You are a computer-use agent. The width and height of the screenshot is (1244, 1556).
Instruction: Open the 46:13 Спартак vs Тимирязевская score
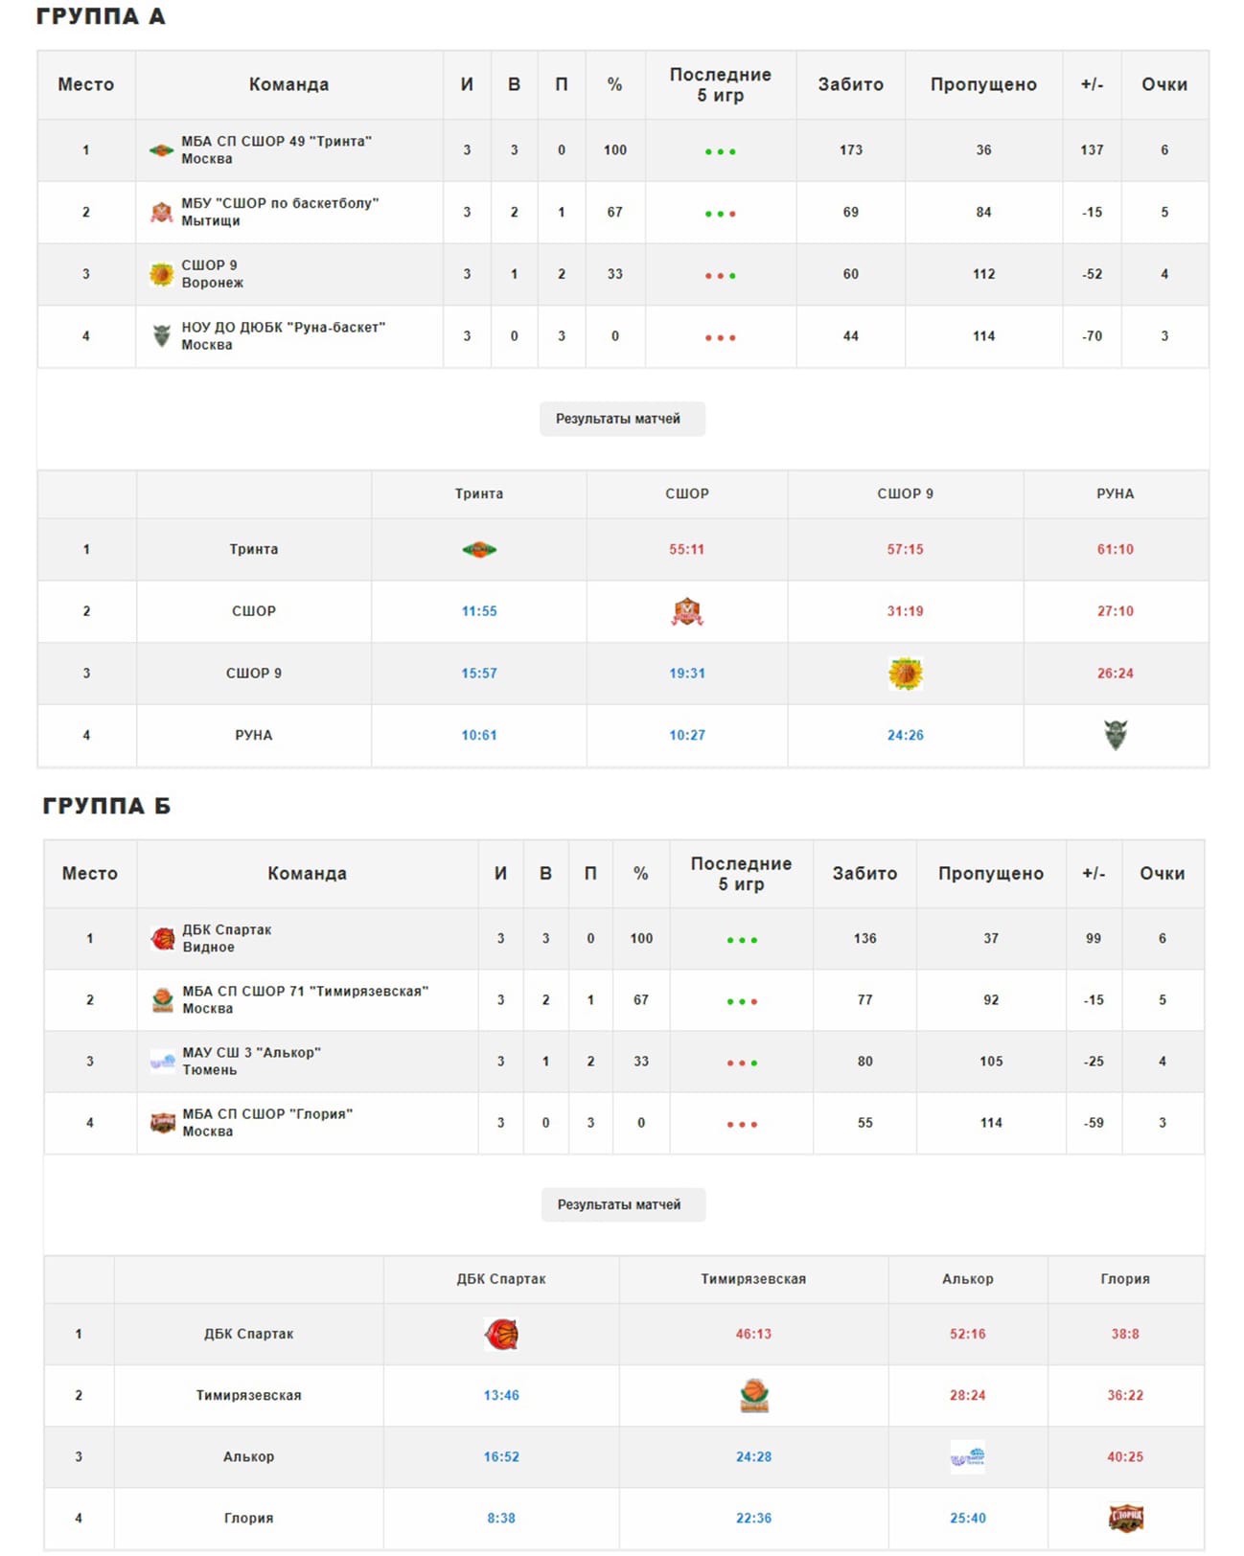[x=753, y=1334]
